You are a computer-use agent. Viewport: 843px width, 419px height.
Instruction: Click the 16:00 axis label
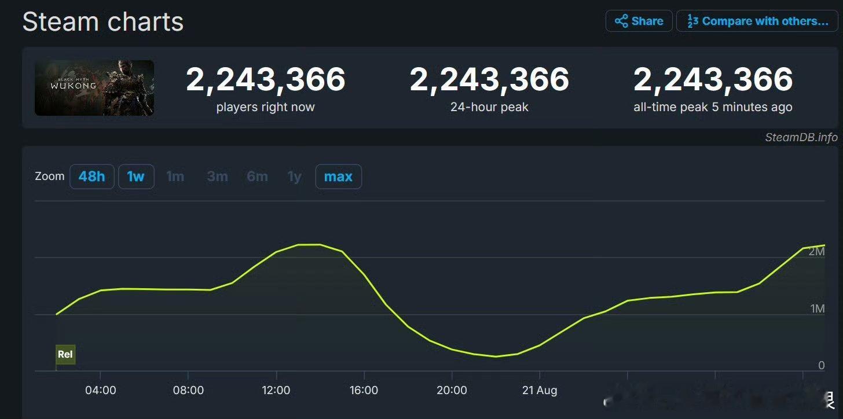(364, 390)
